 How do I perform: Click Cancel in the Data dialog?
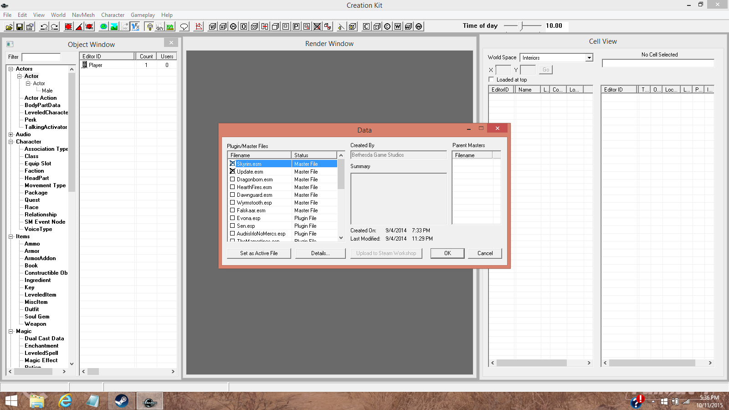point(485,253)
